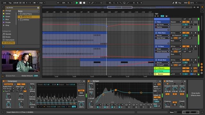
Task: Open the Kick Group Audio From dropdown
Action: 9,89
